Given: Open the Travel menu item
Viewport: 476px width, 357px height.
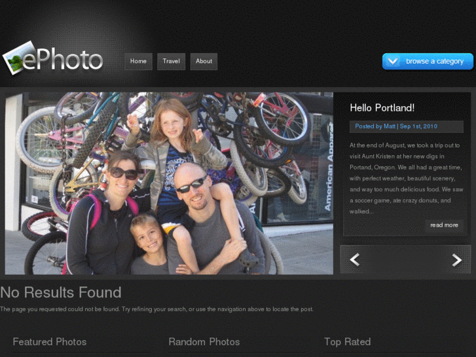Looking at the screenshot, I should coord(171,62).
